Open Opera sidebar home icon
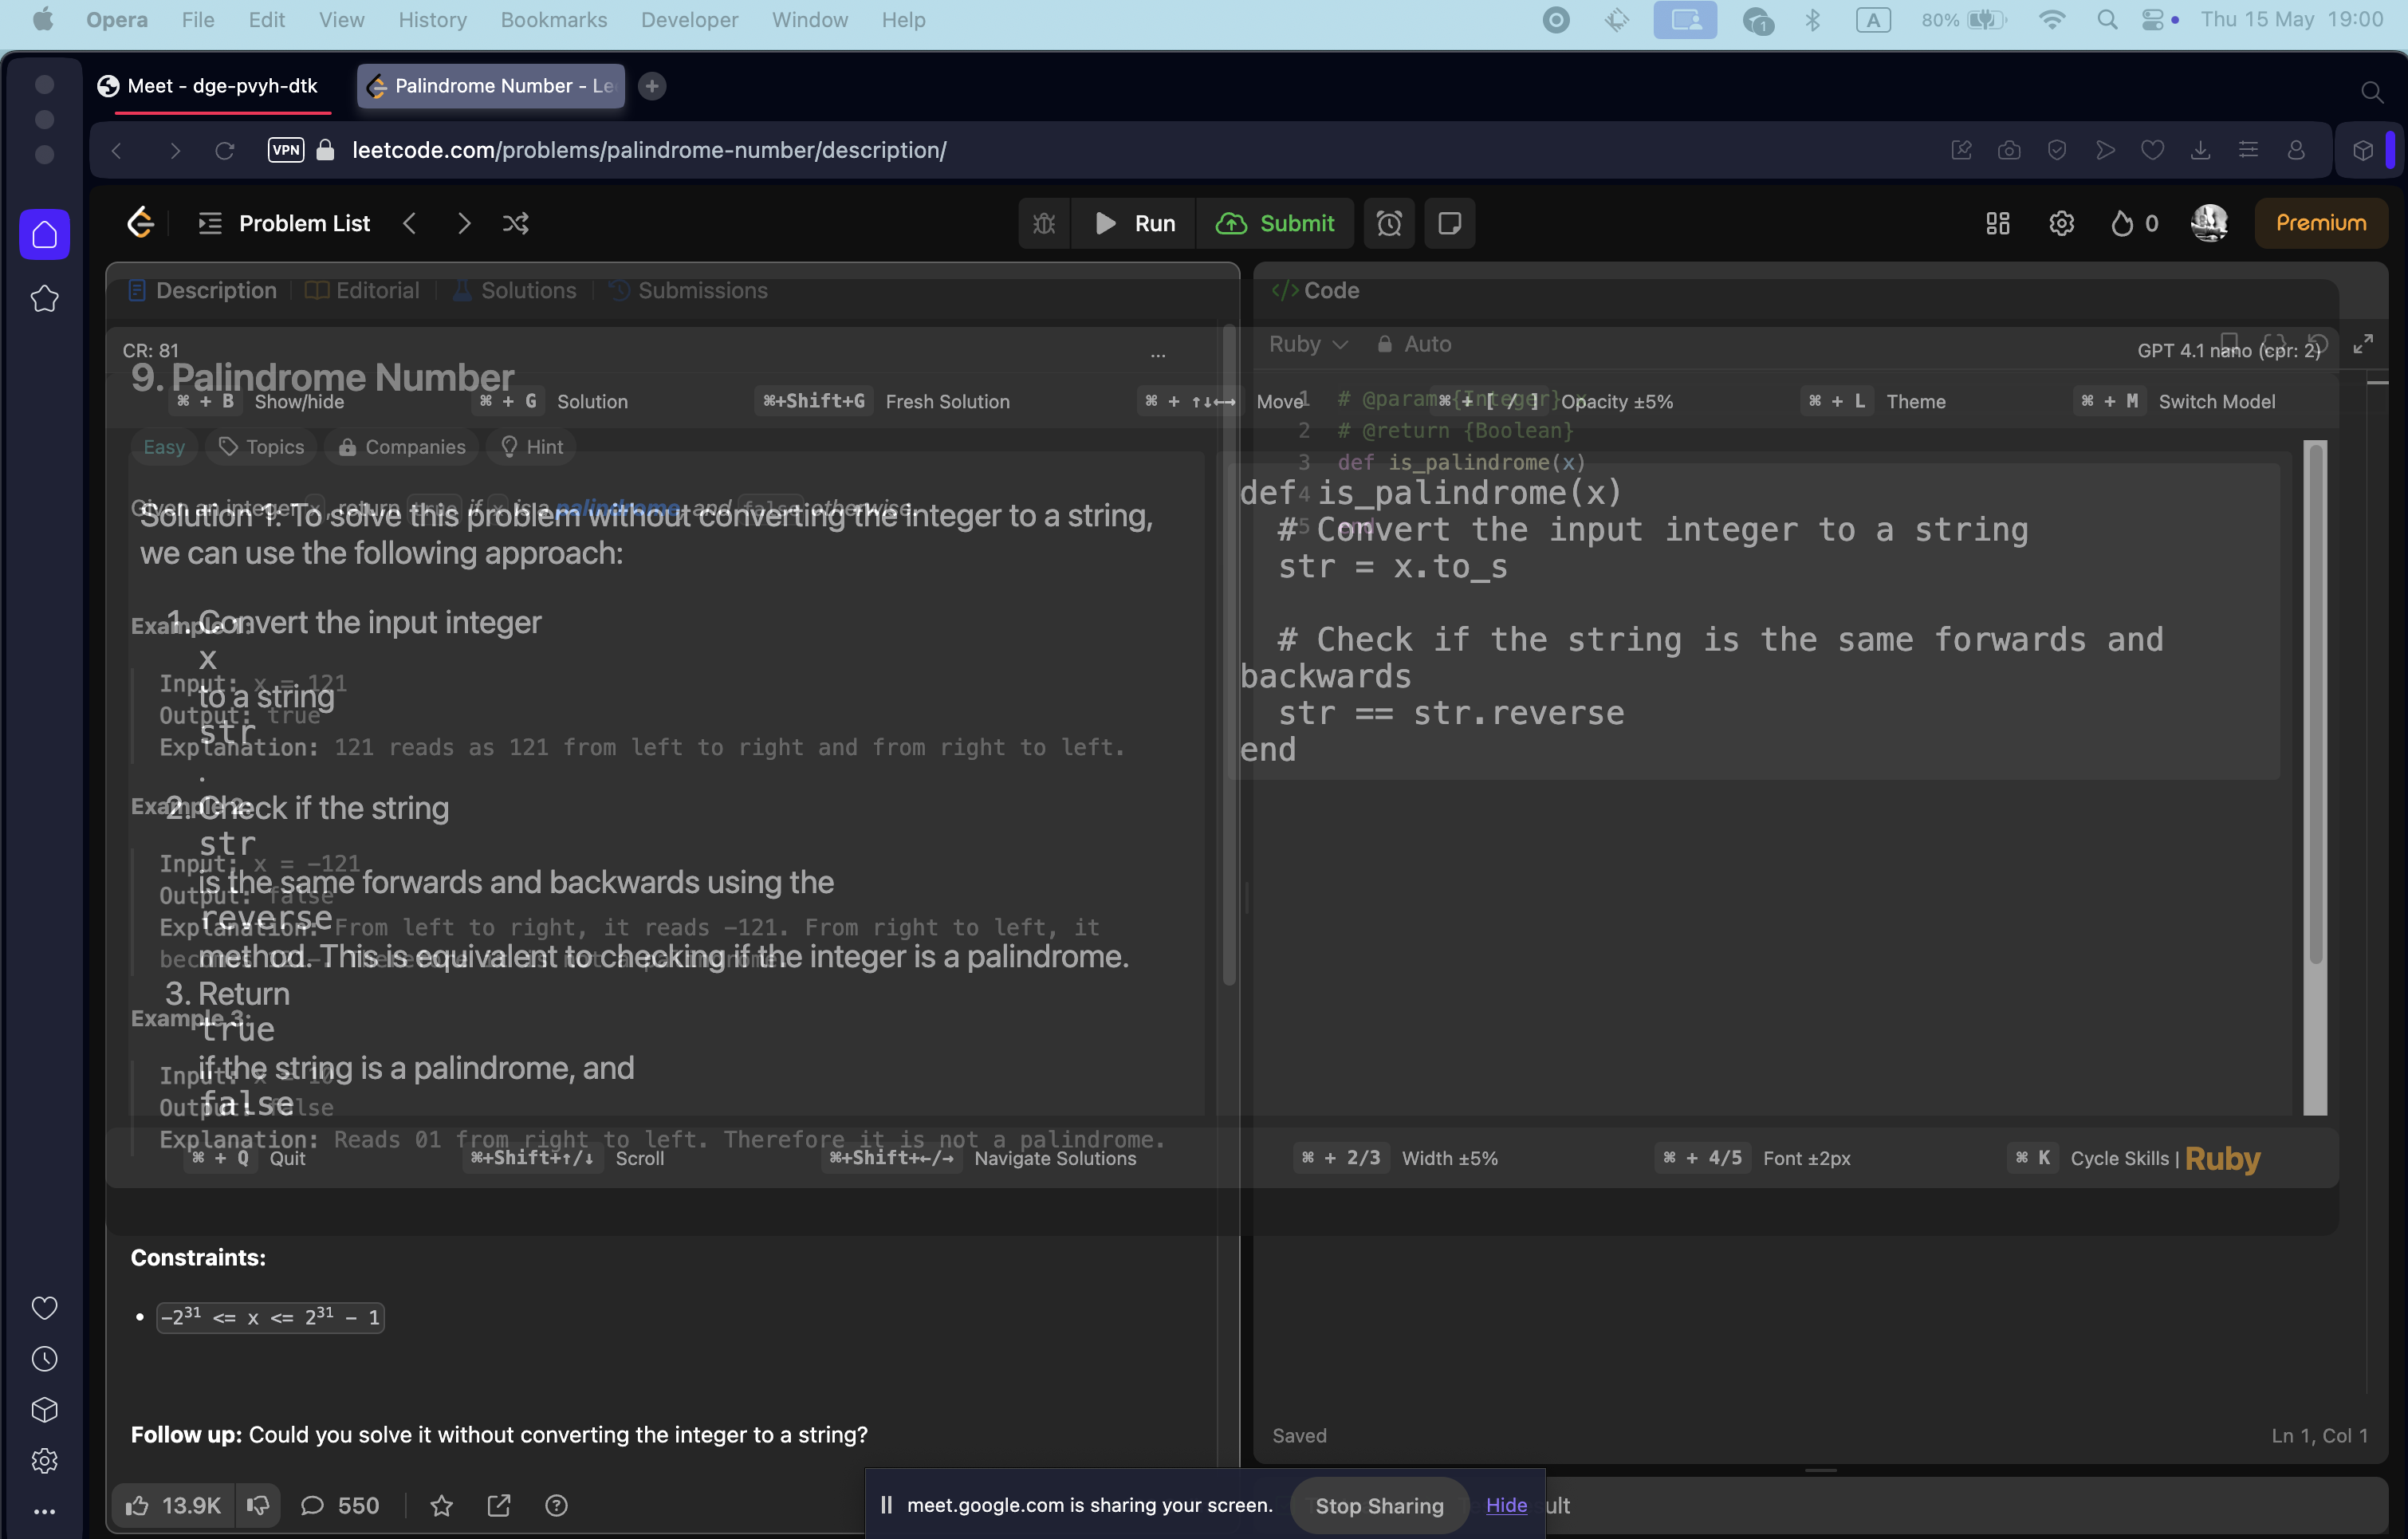Screen dimensions: 2408x1539 (x=44, y=234)
